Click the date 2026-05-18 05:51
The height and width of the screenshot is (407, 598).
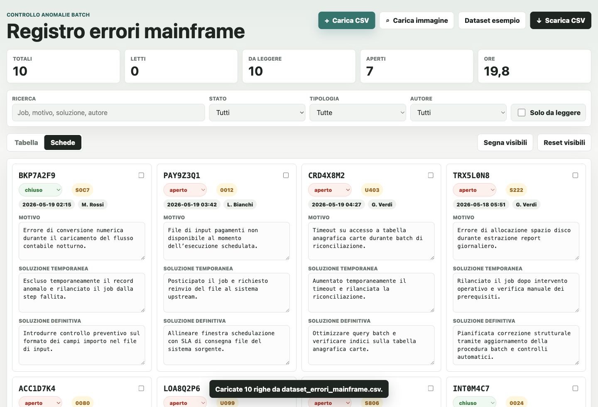[481, 204]
